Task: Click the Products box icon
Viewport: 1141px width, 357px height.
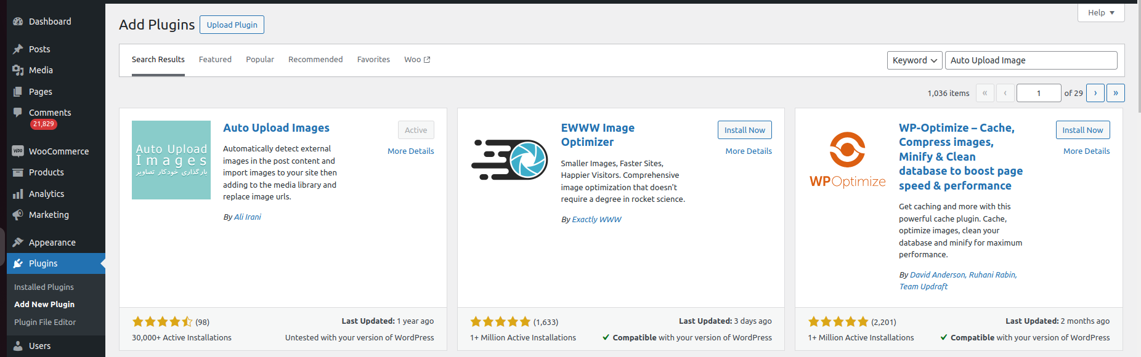Action: coord(18,172)
